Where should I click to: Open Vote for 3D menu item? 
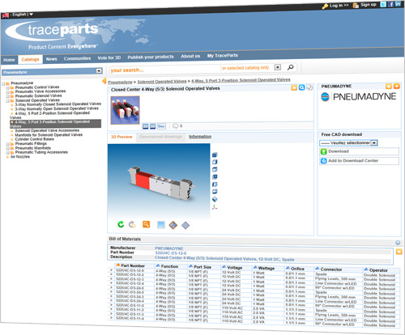tap(109, 57)
